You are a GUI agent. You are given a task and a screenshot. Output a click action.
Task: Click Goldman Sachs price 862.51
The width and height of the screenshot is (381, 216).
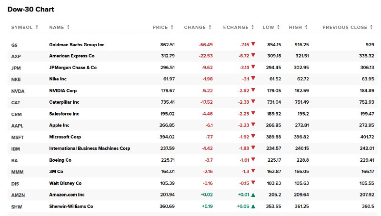[168, 45]
